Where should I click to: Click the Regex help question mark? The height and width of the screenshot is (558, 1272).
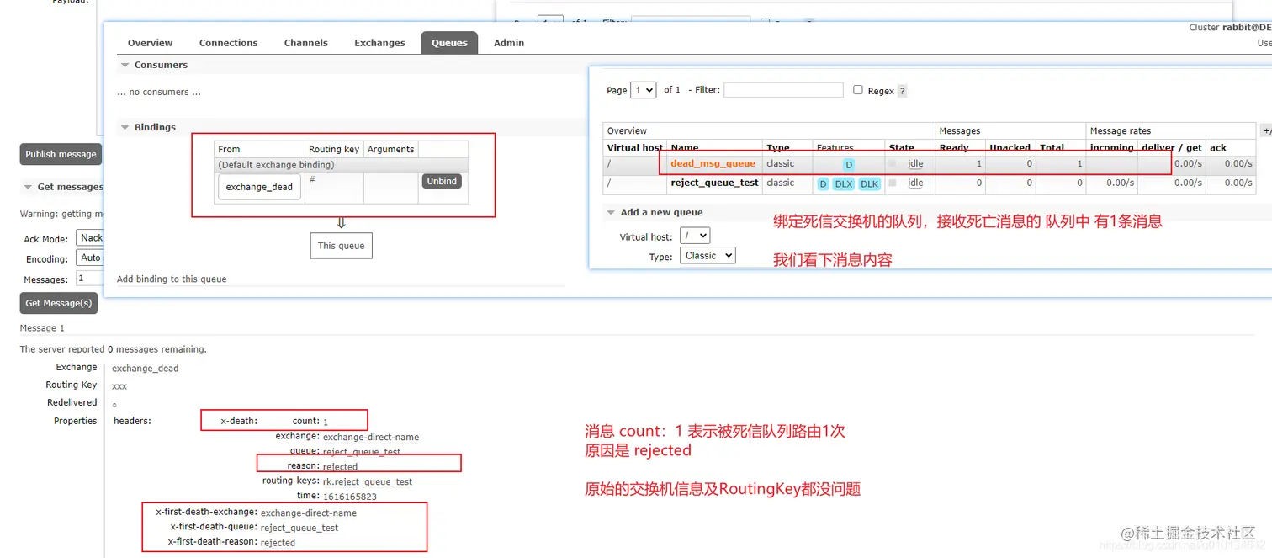click(x=902, y=91)
